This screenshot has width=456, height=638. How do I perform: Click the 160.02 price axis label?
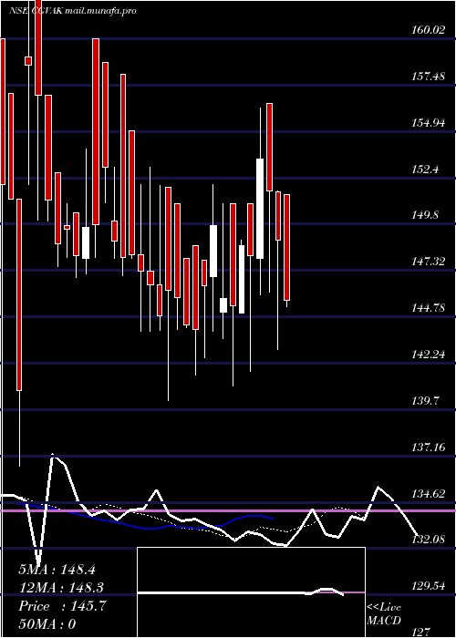pyautogui.click(x=429, y=30)
